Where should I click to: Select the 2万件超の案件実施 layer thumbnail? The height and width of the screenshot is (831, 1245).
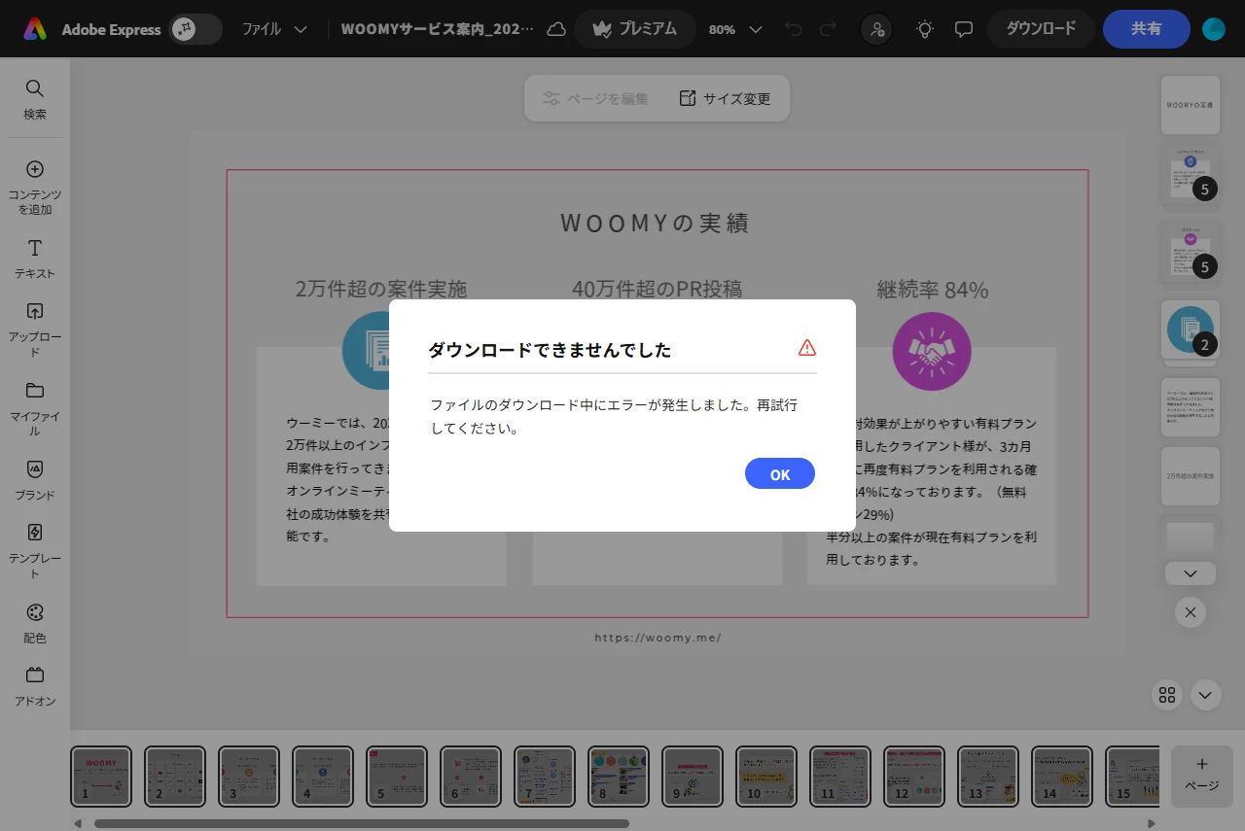pyautogui.click(x=1191, y=476)
